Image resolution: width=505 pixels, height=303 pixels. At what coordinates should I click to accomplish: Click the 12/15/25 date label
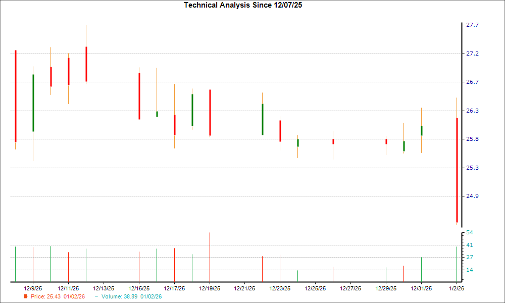coord(139,288)
